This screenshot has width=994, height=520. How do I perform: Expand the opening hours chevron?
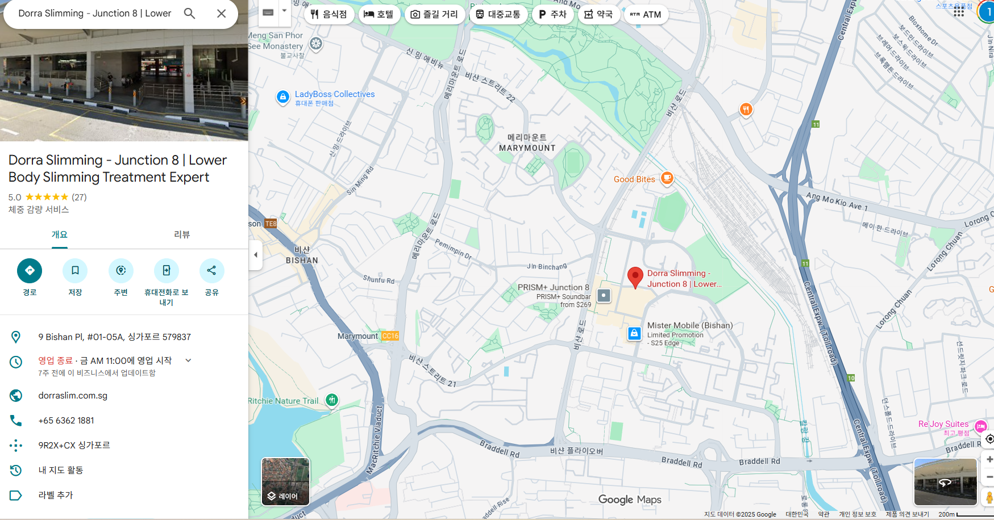[x=189, y=360]
